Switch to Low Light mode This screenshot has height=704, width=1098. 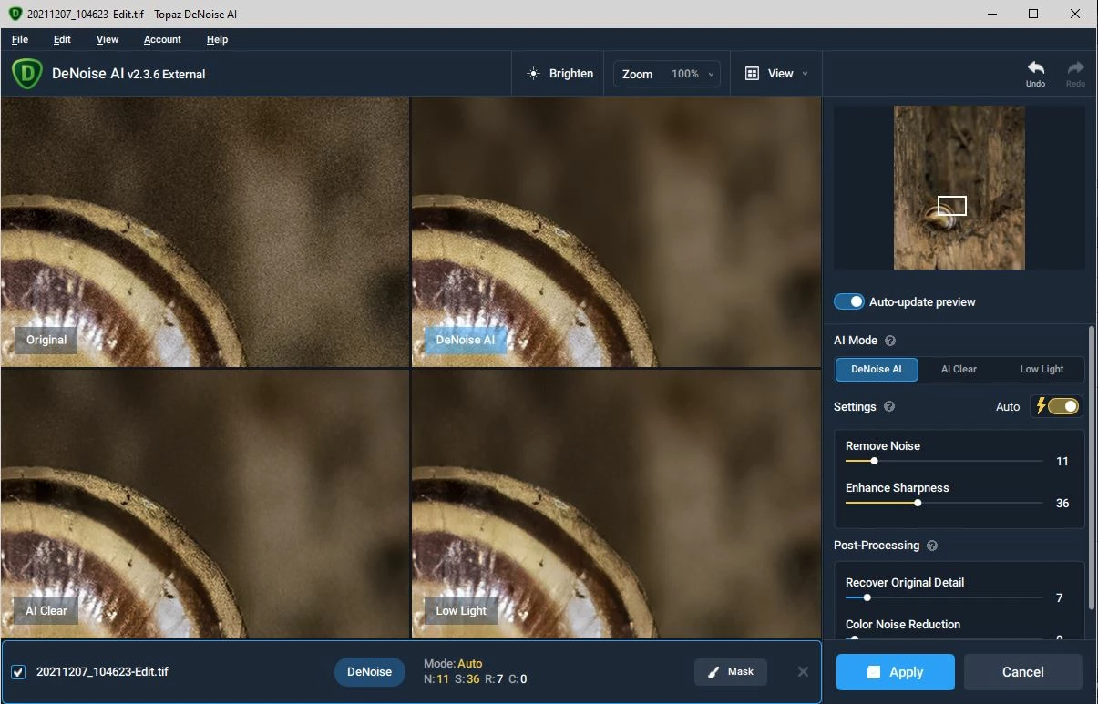coord(1042,369)
